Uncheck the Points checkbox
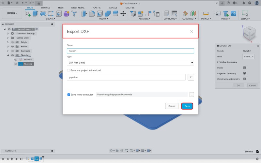The width and height of the screenshot is (261, 163). point(244,68)
